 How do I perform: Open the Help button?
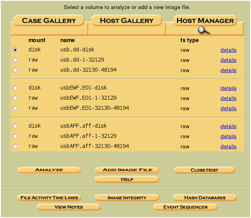tap(127, 179)
